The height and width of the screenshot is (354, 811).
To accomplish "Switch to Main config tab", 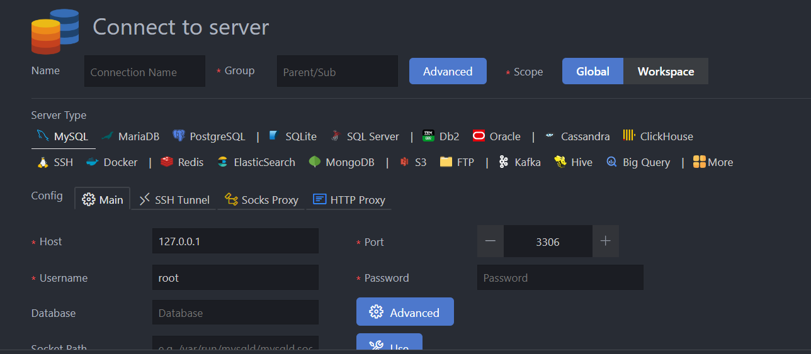I will pos(103,199).
